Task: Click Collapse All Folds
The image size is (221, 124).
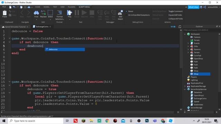Action: coord(176,19)
